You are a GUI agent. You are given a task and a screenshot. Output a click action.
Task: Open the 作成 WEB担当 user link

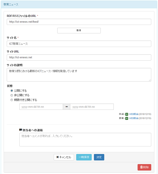pos(134,114)
